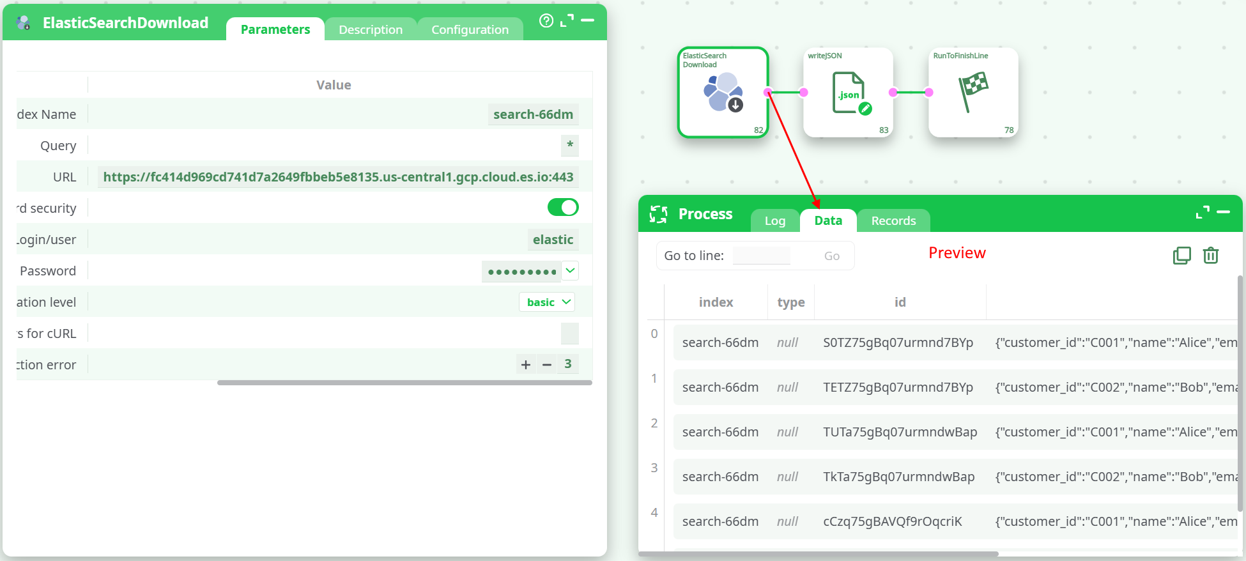Click the Go to line input field
Viewport: 1246px width, 561px height.
click(762, 256)
